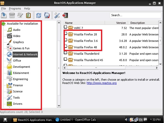Open Settings with the wrench-and-screwdriver icon
Viewport: 164px width, 123px height.
[57, 15]
